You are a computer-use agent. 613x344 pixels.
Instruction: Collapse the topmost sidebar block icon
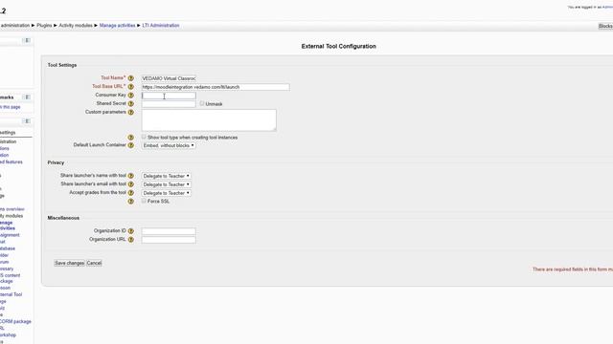click(27, 40)
